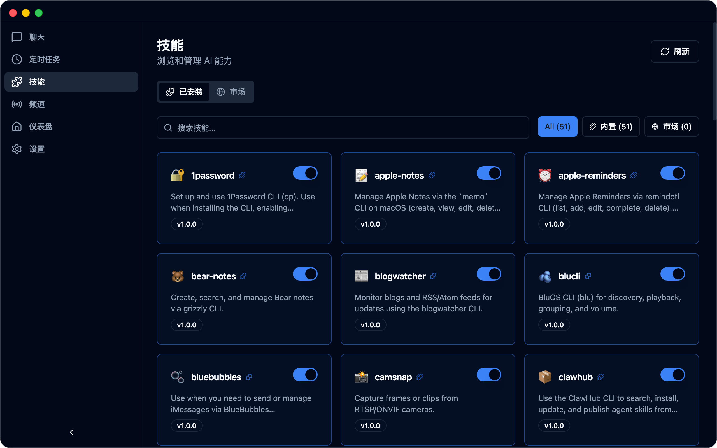Screen dimensions: 717x448
Task: Turn off the bear-notes skill
Action: [x=305, y=274]
